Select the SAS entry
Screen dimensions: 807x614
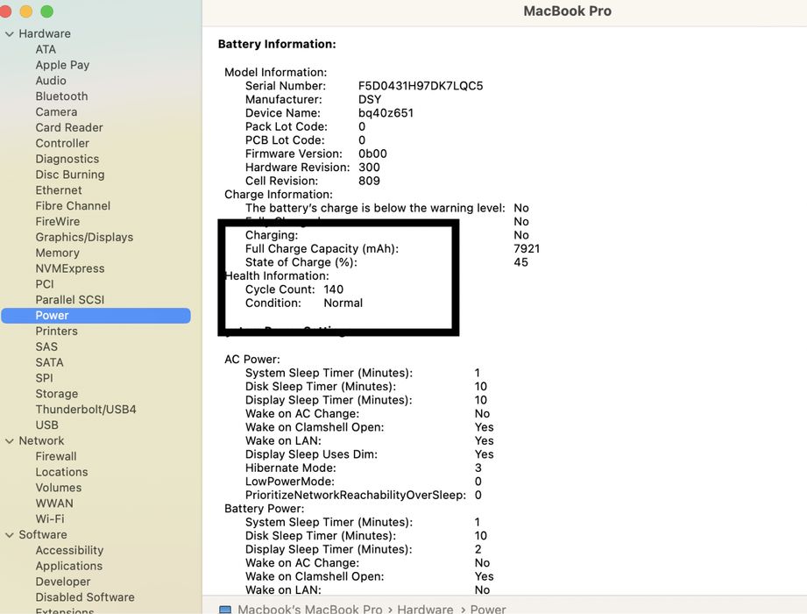point(46,346)
